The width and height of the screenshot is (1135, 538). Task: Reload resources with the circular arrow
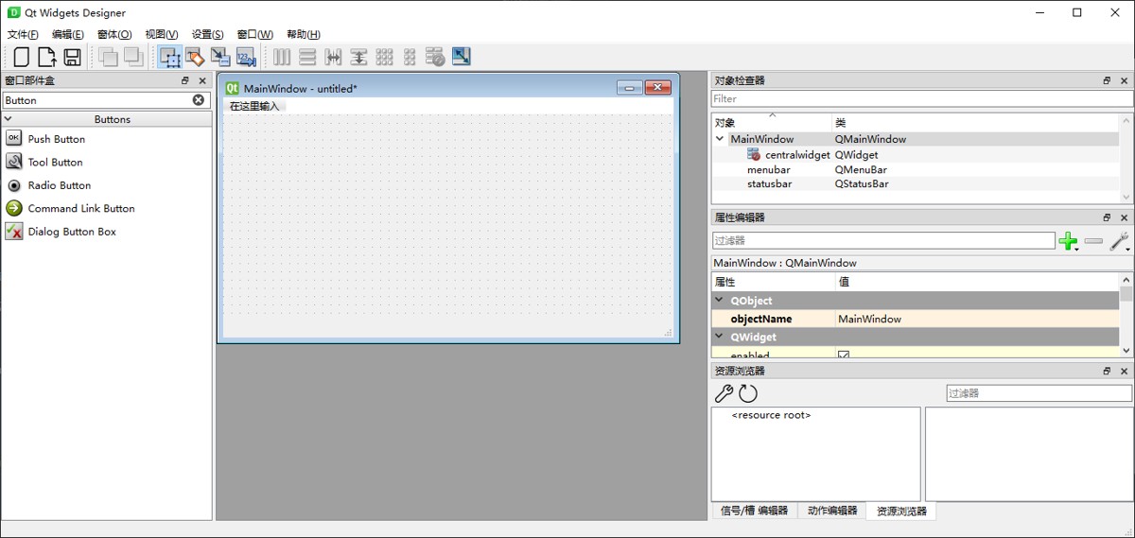tap(748, 393)
